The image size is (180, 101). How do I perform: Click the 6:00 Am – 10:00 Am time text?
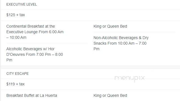[35, 35]
